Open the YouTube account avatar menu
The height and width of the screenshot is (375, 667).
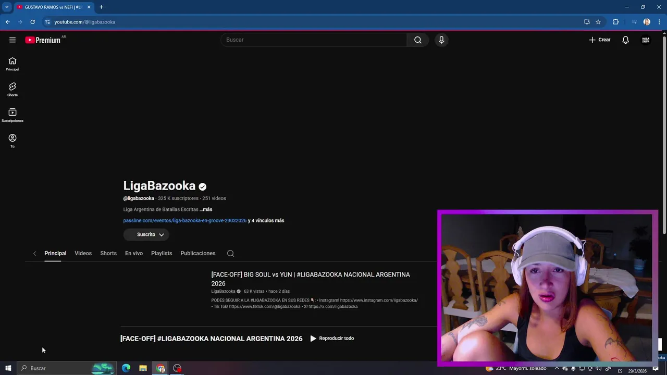[x=646, y=40]
